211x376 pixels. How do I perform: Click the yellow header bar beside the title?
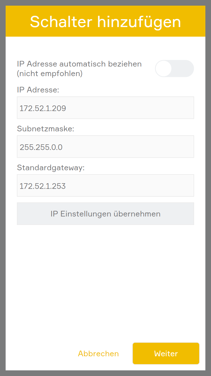coord(17,21)
